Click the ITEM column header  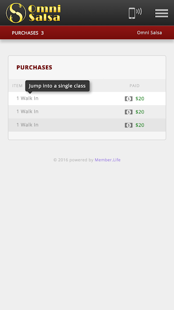(x=17, y=86)
